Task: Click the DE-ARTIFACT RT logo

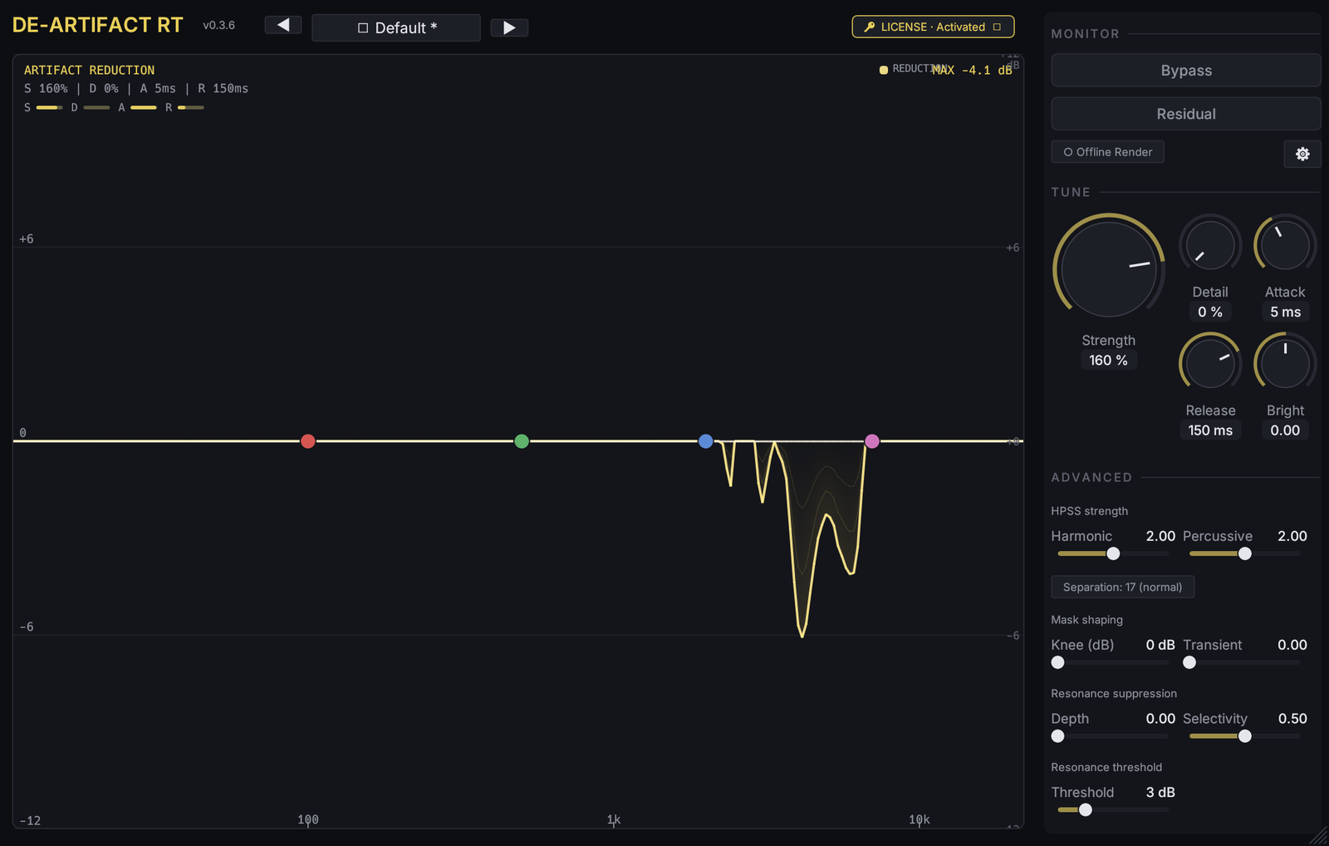Action: coord(98,25)
